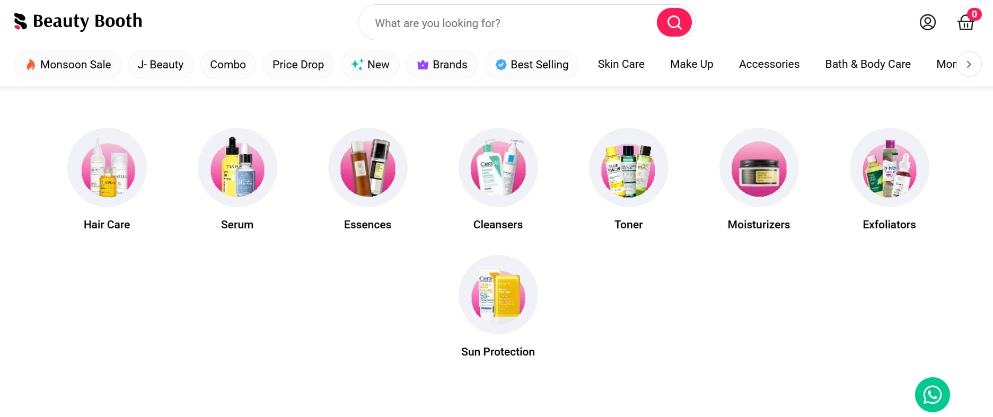Open the shopping basket cart icon
993x417 pixels.
tap(965, 23)
